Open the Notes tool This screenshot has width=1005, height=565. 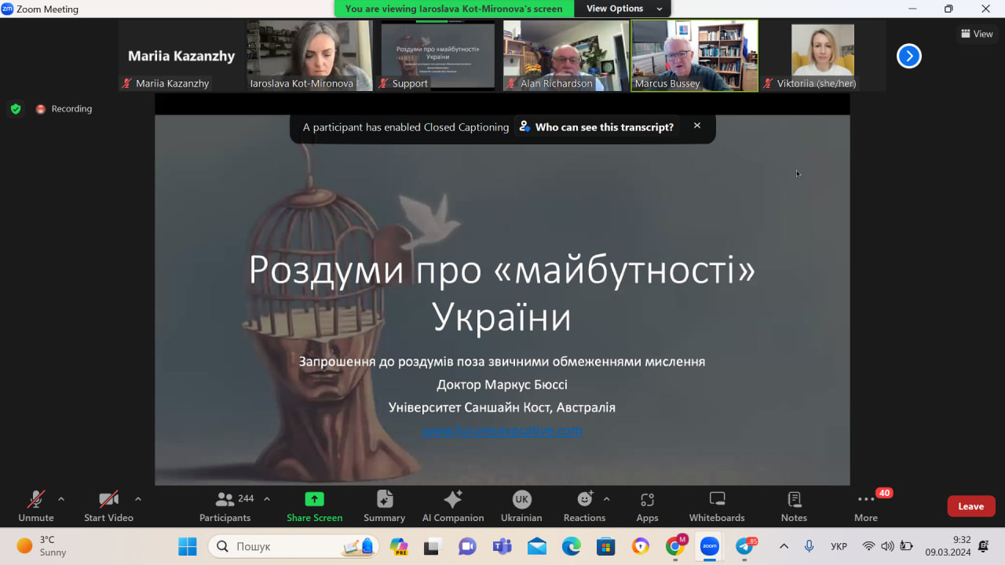pos(794,506)
